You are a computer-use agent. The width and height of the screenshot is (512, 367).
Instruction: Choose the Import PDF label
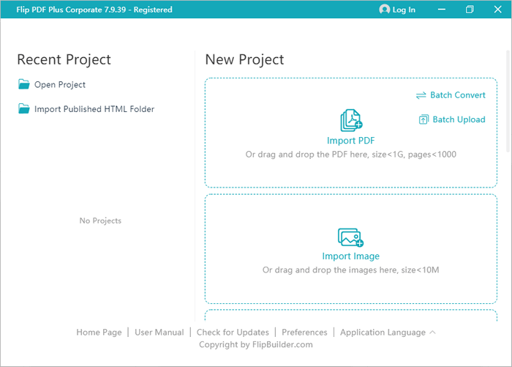[350, 141]
